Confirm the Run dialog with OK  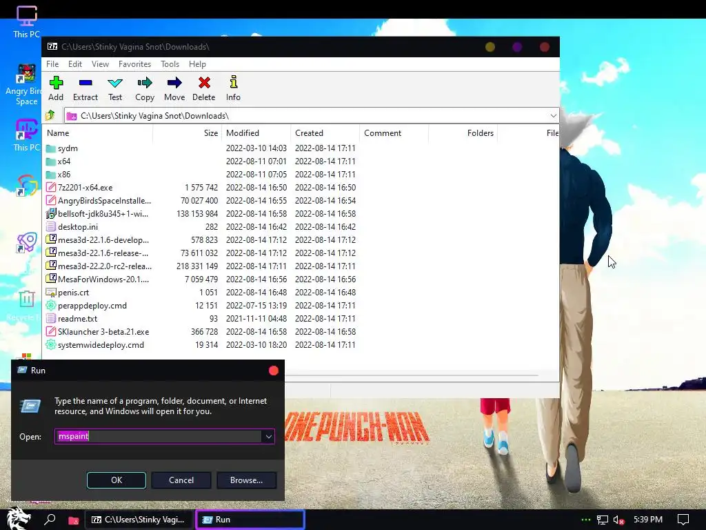tap(116, 480)
